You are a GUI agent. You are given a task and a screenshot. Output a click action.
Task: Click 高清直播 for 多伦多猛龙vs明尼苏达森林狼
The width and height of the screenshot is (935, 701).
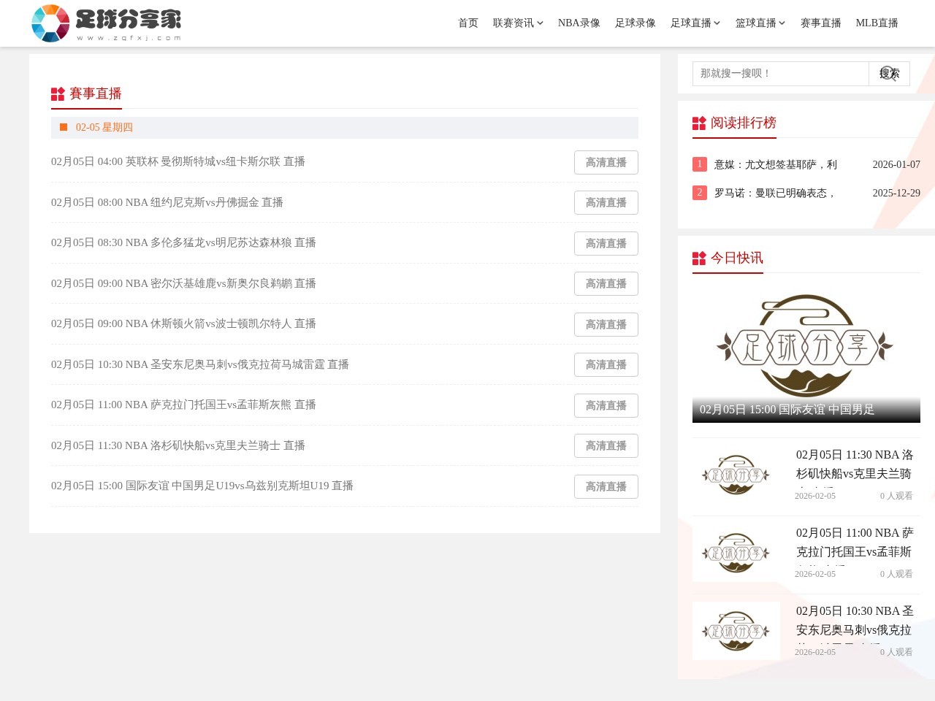[x=606, y=243]
